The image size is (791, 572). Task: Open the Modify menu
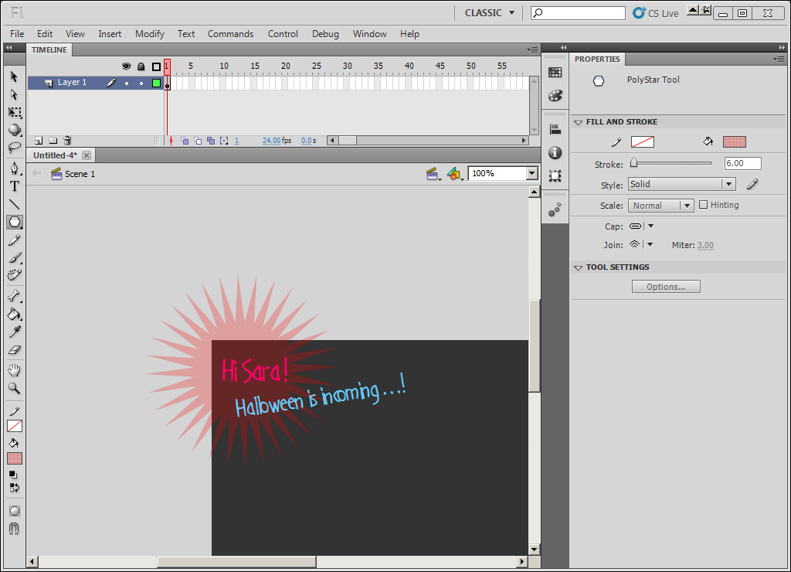[150, 34]
